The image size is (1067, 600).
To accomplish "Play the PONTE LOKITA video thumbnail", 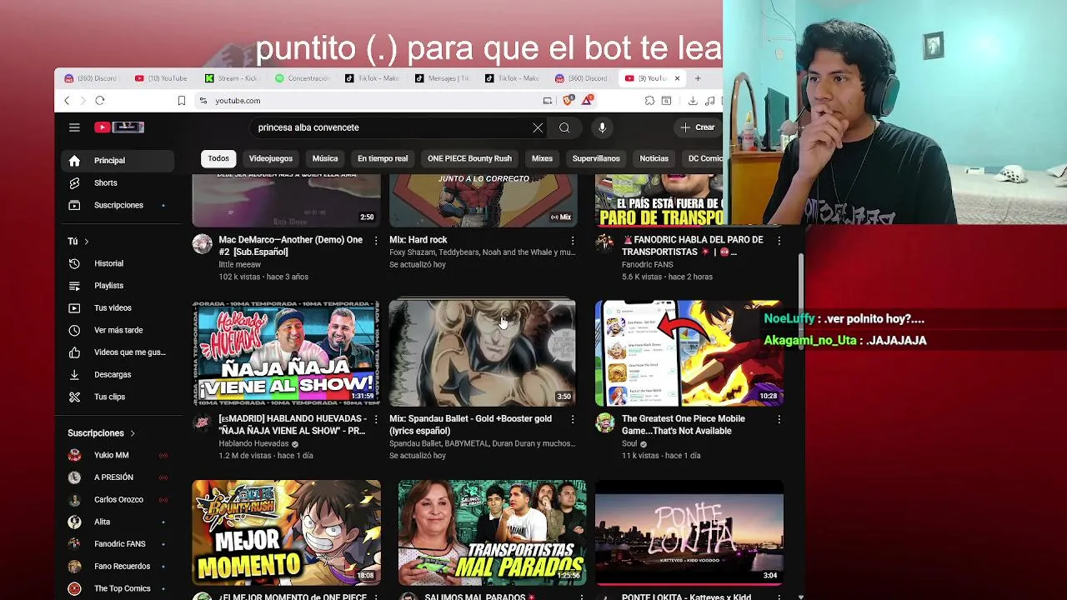I will pyautogui.click(x=689, y=532).
